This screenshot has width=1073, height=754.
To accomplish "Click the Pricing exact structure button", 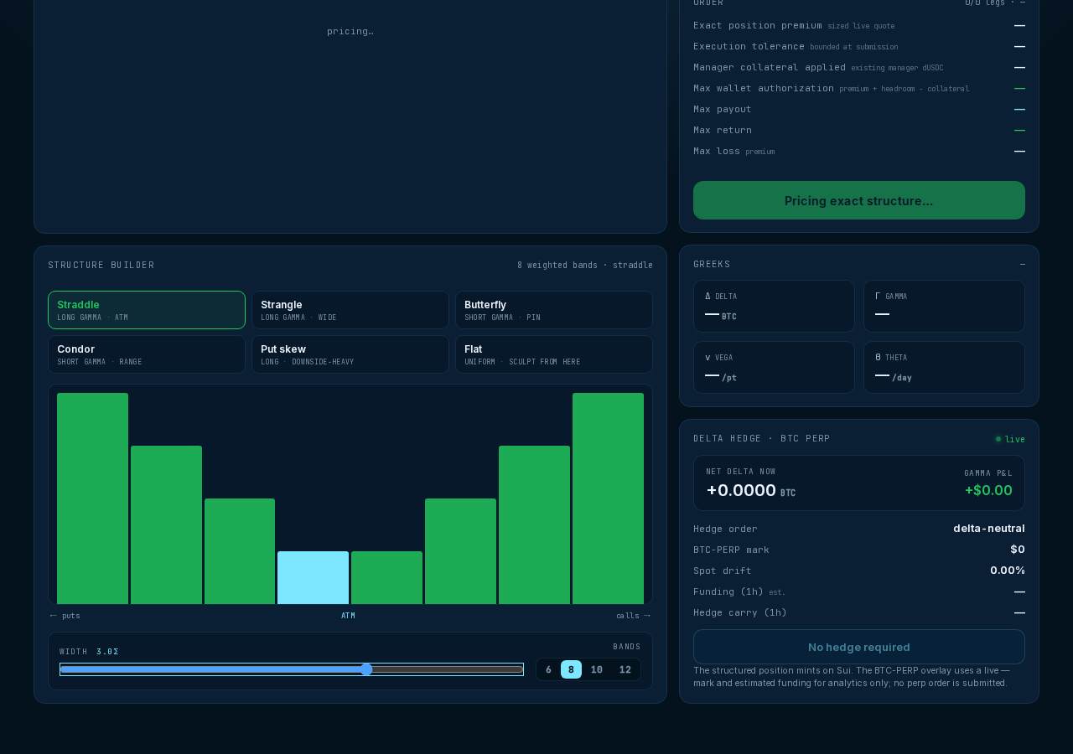I will (859, 200).
